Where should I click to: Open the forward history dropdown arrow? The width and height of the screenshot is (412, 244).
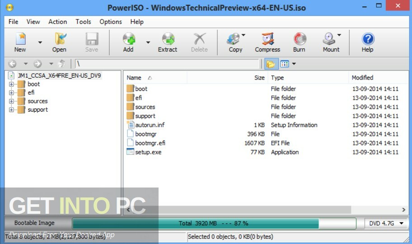51,64
